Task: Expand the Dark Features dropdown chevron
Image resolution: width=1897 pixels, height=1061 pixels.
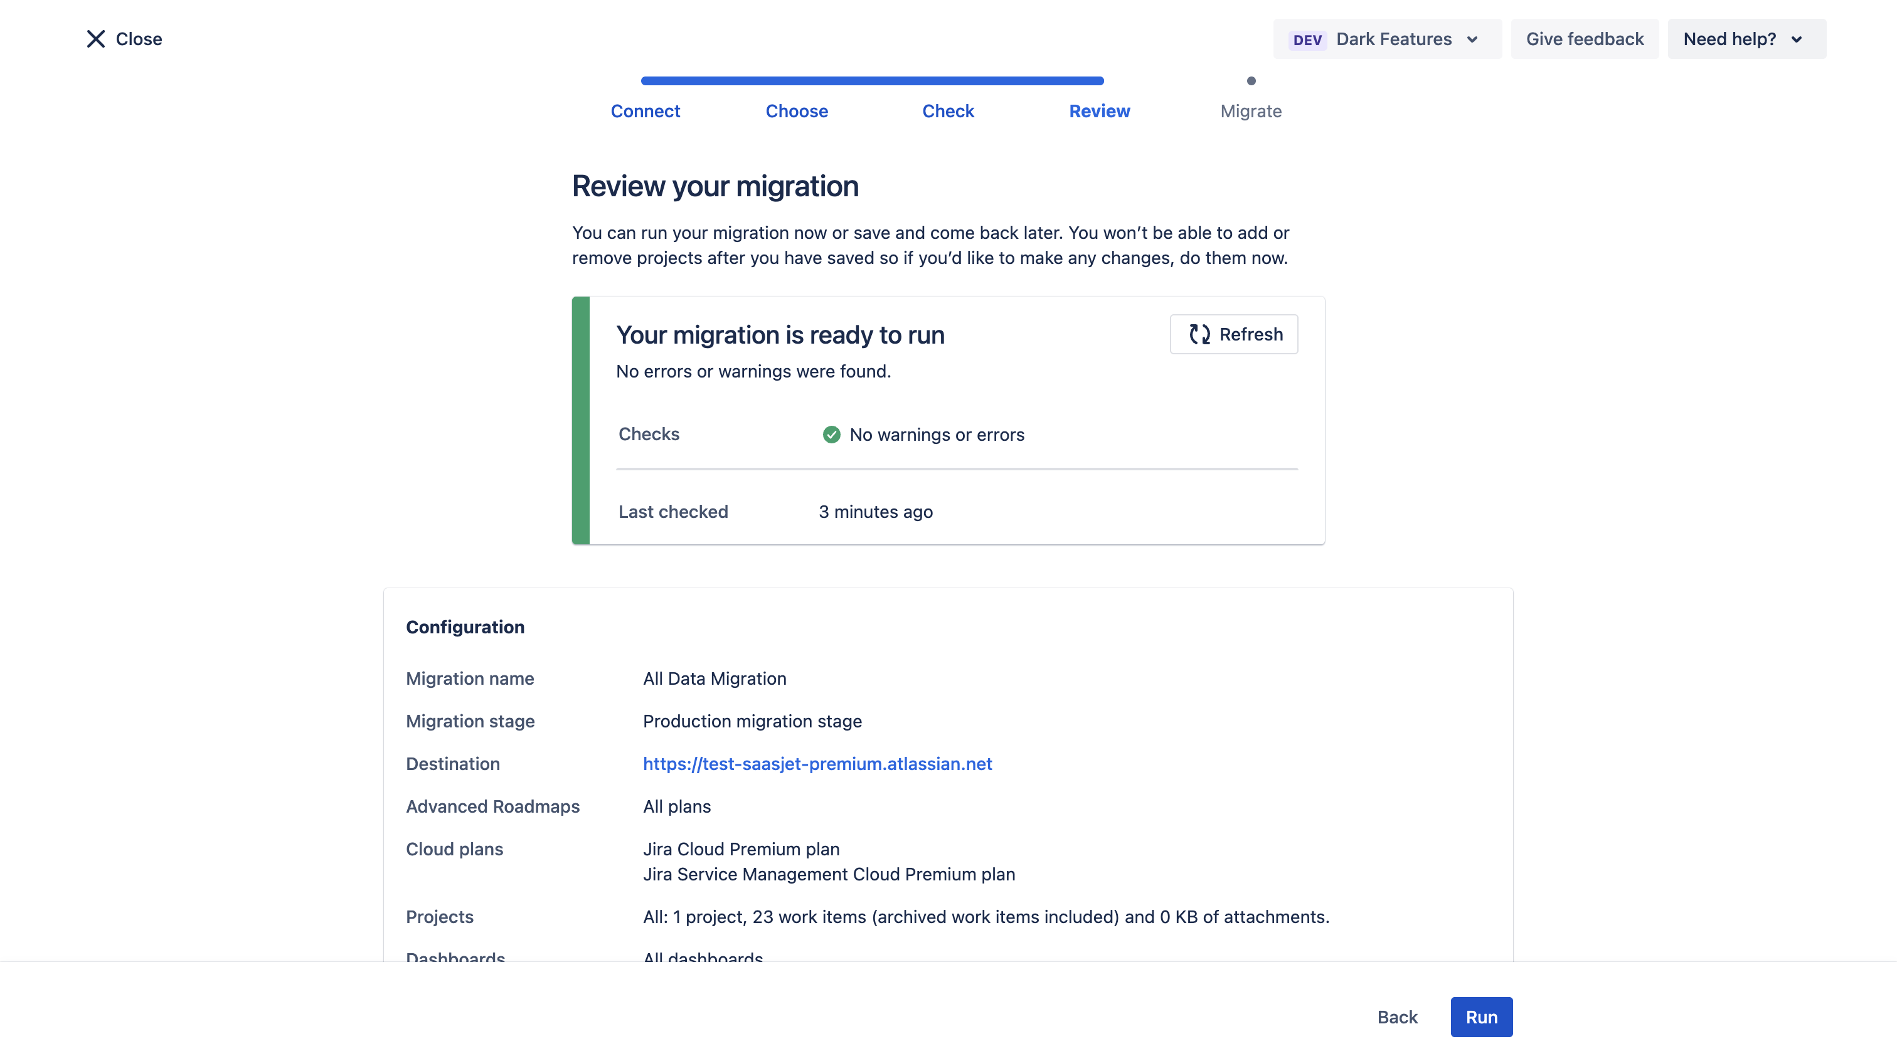Action: tap(1472, 40)
